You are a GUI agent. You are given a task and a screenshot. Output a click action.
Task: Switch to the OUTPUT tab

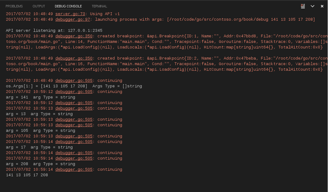tap(39, 6)
